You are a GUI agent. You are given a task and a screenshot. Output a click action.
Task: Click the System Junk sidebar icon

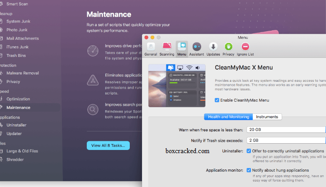pyautogui.click(x=1, y=21)
